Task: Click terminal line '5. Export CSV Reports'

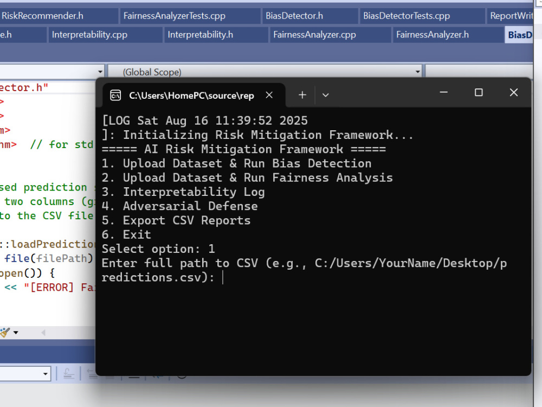Action: [176, 220]
